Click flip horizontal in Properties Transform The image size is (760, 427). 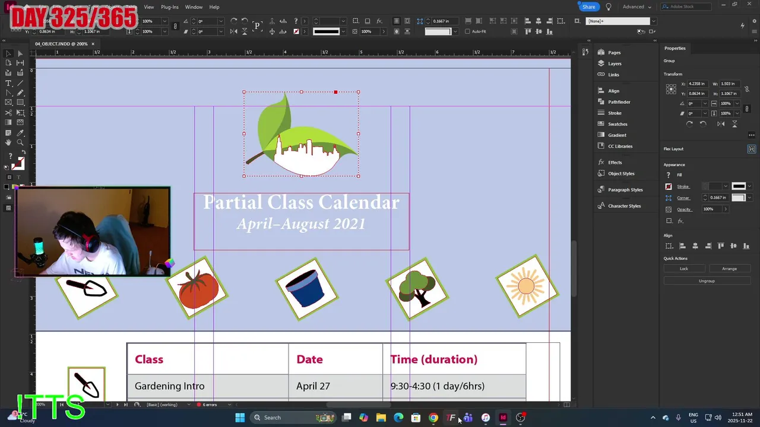(721, 123)
